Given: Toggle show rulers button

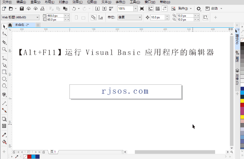Looking at the screenshot, I should click(x=151, y=9).
